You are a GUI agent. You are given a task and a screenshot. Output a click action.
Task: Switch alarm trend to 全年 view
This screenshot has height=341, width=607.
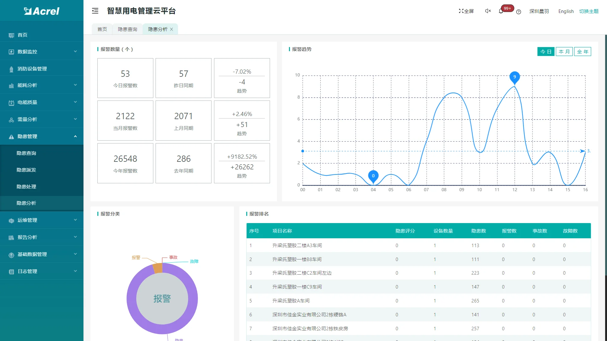coord(582,51)
